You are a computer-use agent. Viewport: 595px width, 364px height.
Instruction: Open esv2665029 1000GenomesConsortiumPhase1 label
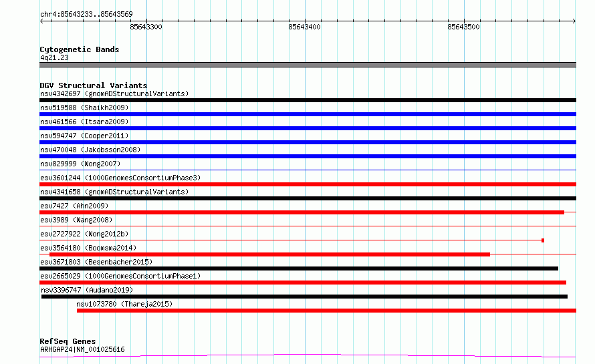point(120,276)
